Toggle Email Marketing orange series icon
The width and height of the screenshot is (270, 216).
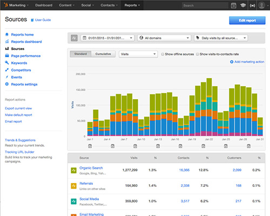(x=73, y=215)
